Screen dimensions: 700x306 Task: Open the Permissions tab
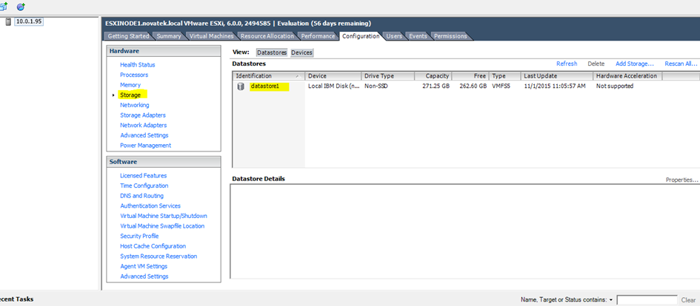click(x=450, y=36)
